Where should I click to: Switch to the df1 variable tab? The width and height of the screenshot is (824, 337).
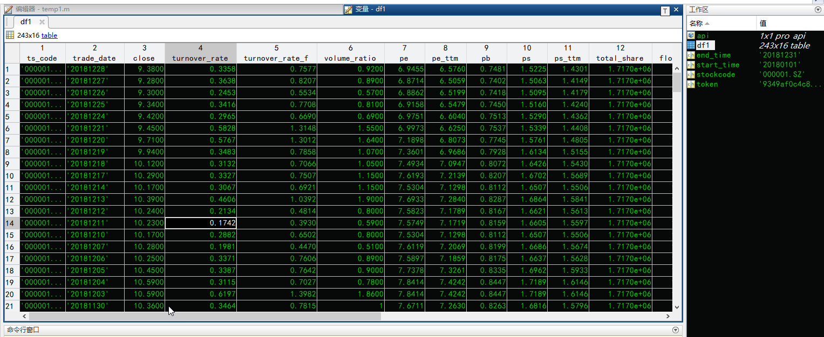[x=26, y=22]
